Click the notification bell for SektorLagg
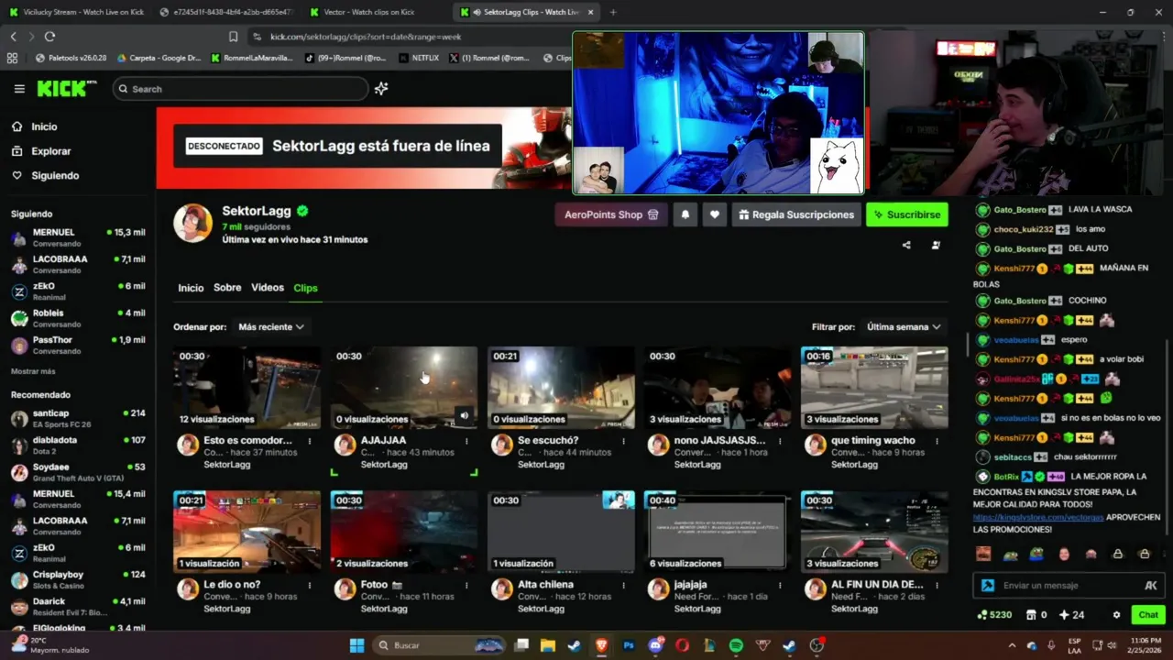Image resolution: width=1173 pixels, height=660 pixels. (685, 214)
